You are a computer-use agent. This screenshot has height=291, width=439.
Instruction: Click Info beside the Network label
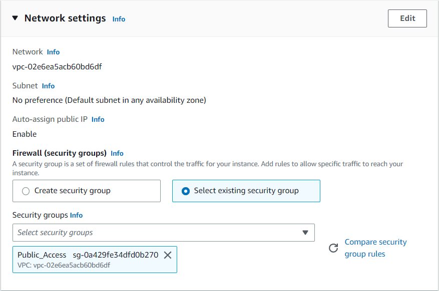click(x=53, y=52)
